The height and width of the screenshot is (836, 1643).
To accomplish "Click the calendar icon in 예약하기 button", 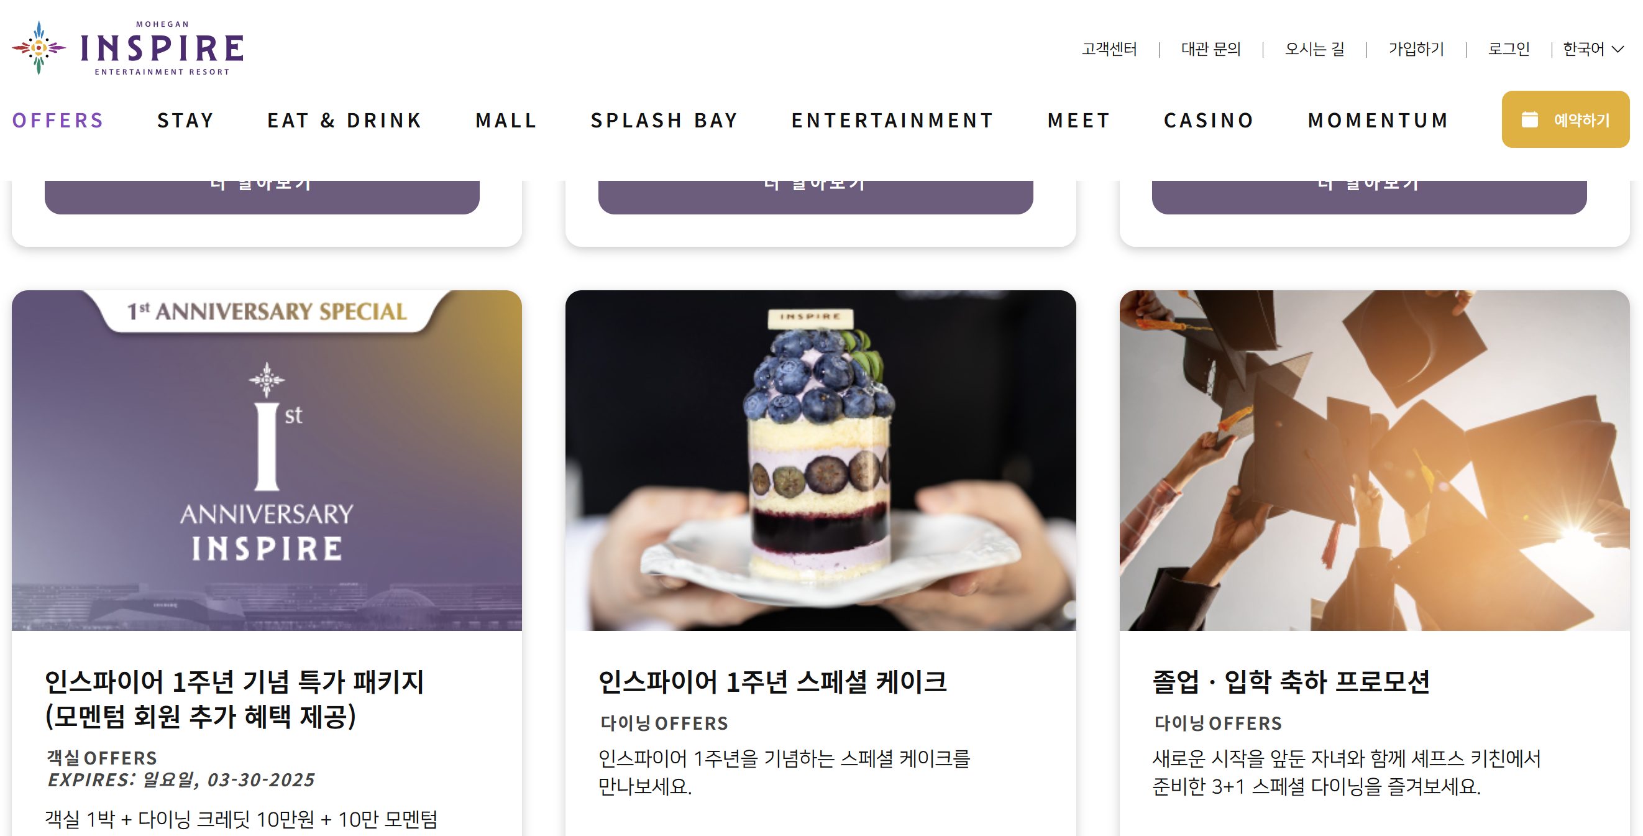I will point(1529,119).
